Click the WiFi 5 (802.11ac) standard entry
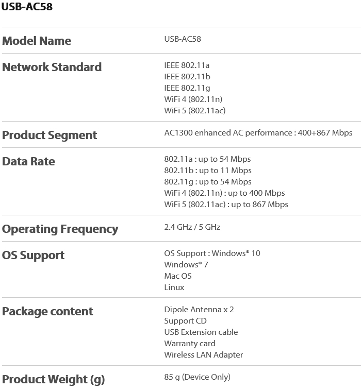Viewport: 361px width, 390px height. click(195, 111)
